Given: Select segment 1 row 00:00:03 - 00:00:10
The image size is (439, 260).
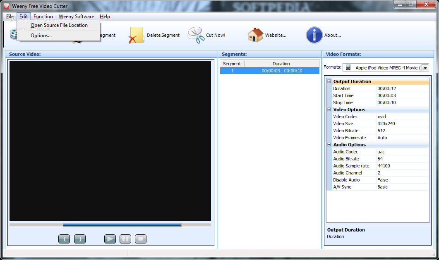Looking at the screenshot, I should coord(270,71).
